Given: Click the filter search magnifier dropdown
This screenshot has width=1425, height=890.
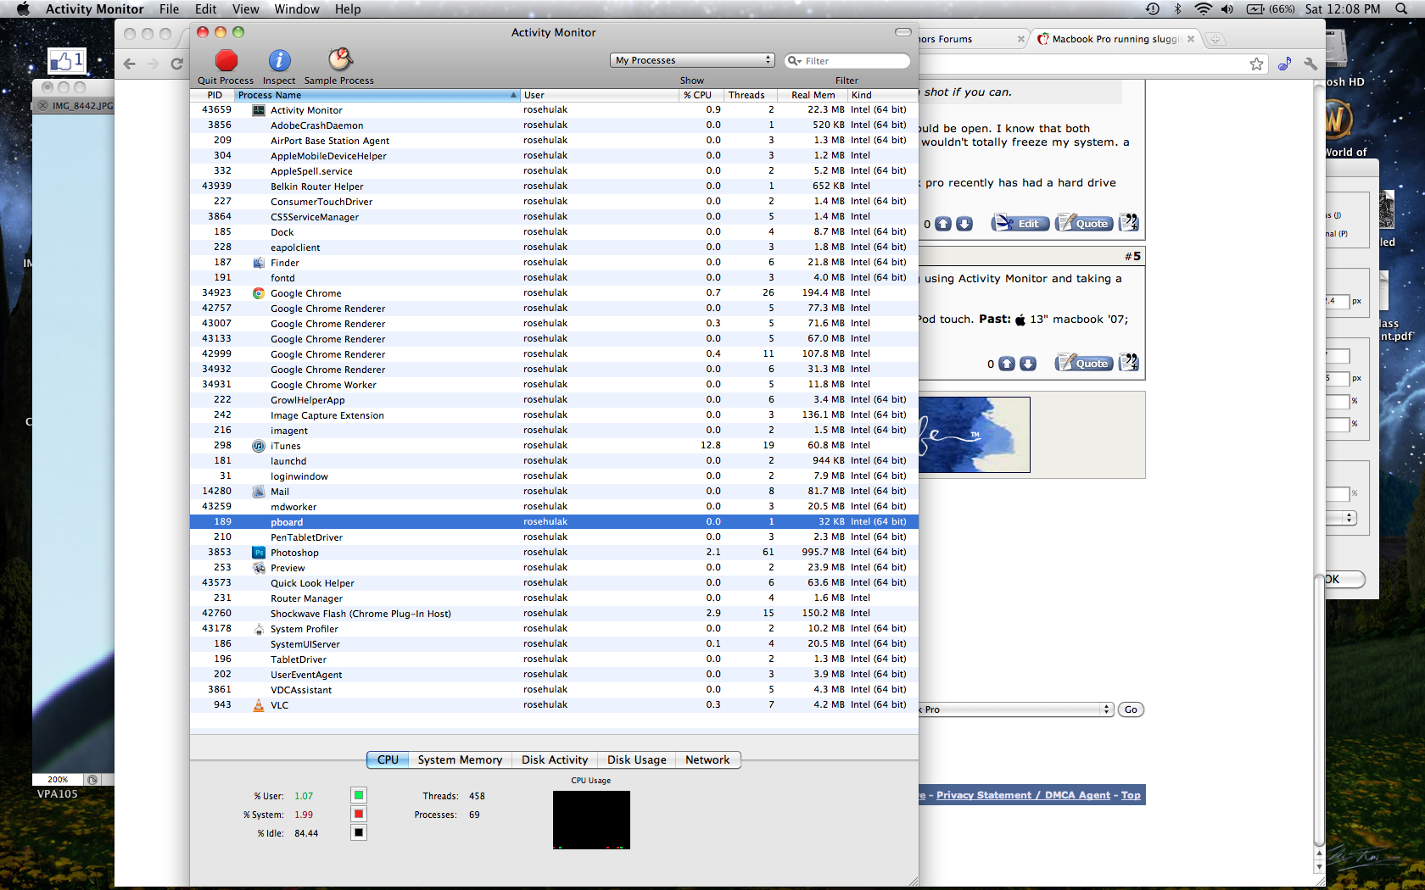Looking at the screenshot, I should pos(794,61).
